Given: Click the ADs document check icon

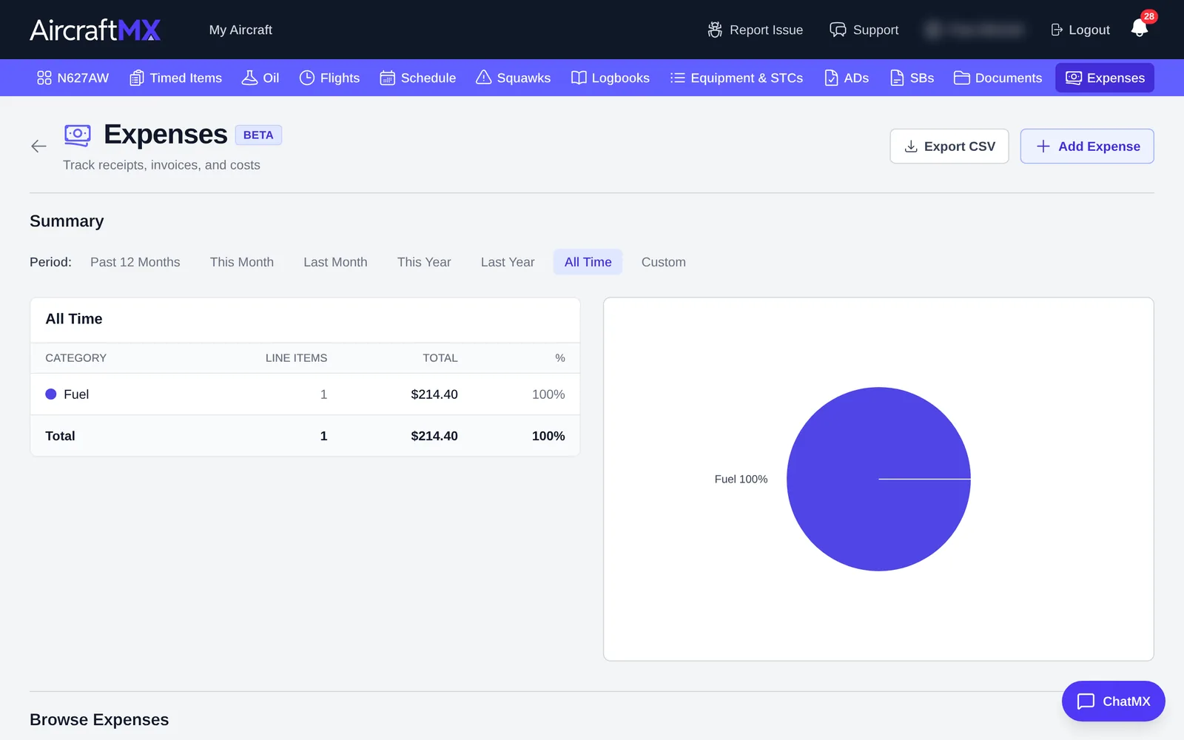Looking at the screenshot, I should point(831,78).
